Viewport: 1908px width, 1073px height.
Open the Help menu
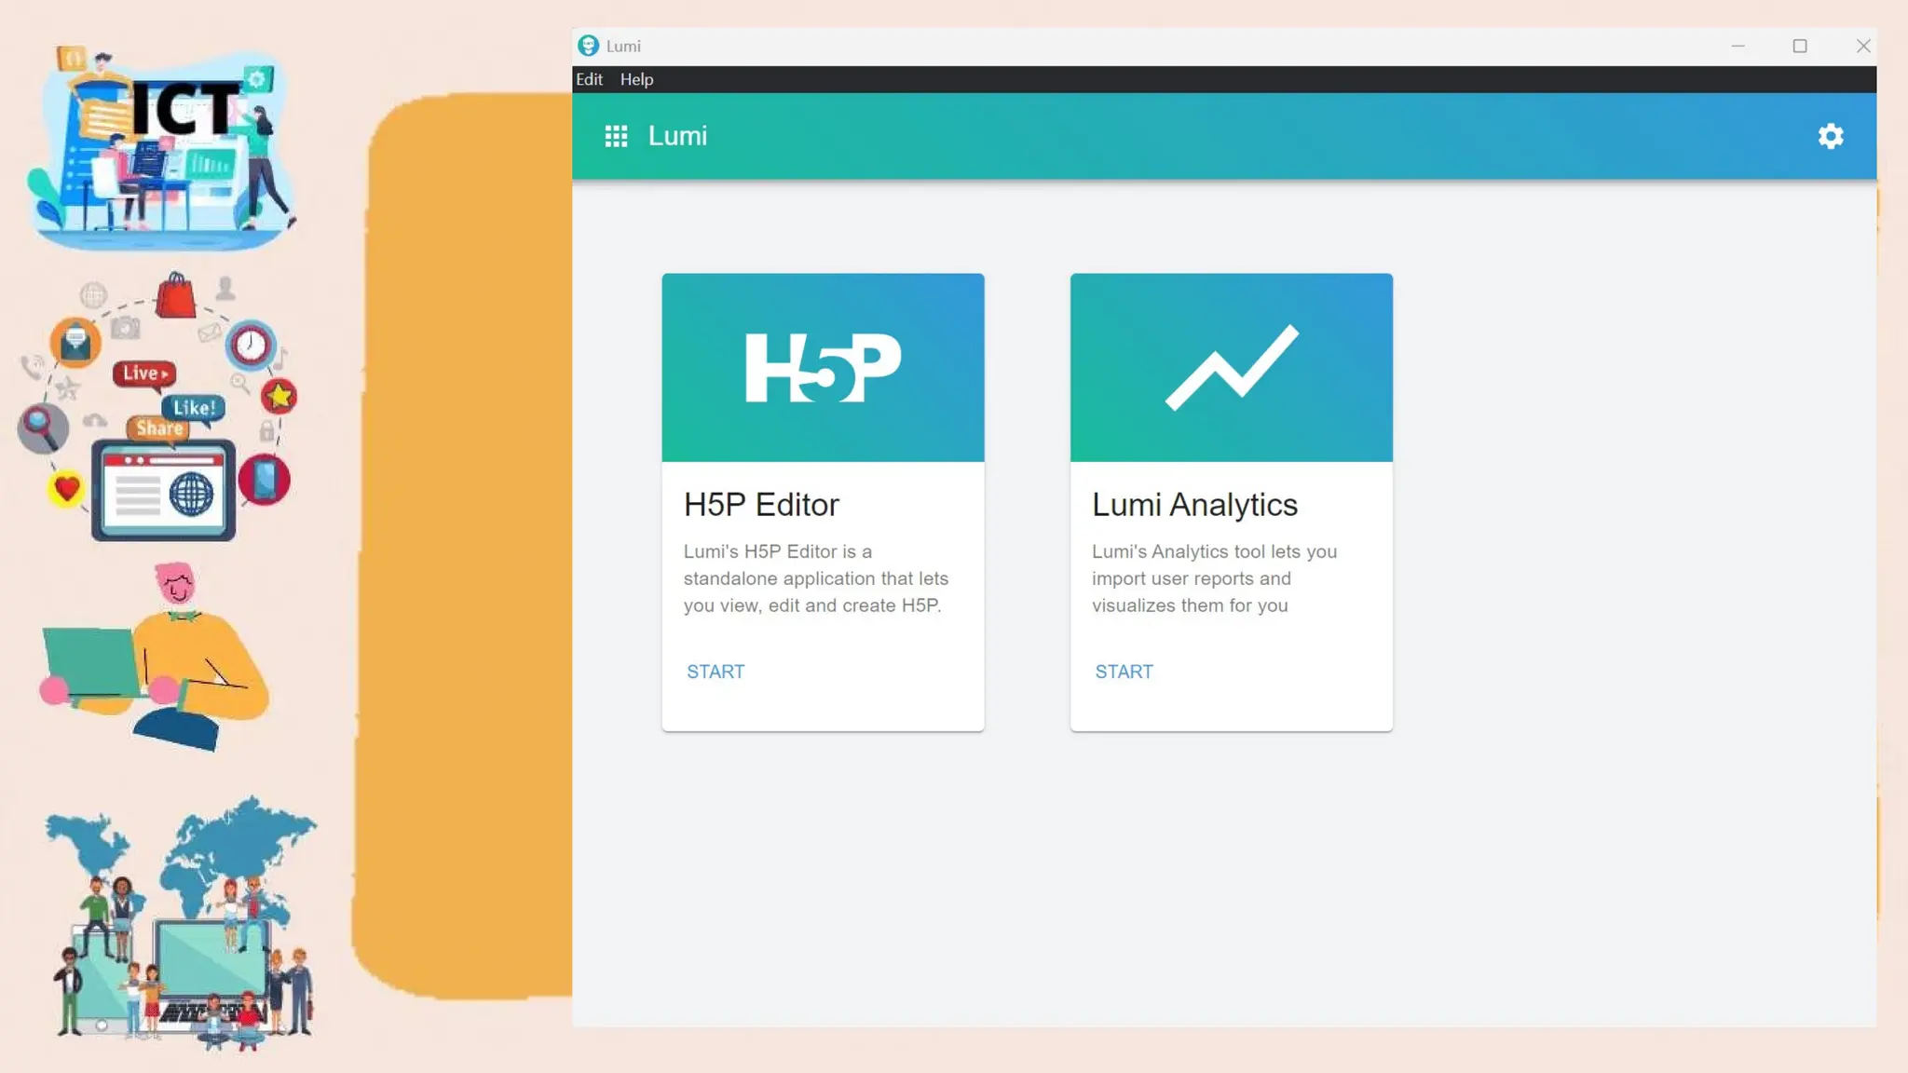pos(636,79)
